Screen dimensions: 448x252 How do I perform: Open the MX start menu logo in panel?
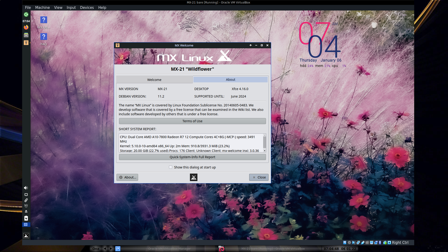[26, 236]
